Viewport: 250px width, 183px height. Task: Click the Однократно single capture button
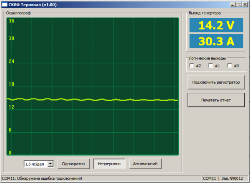coord(73,164)
